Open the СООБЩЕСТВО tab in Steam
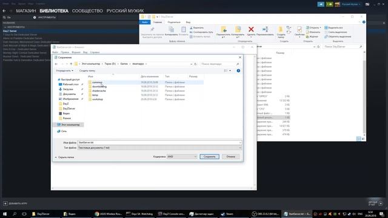The image size is (388, 218). (87, 11)
